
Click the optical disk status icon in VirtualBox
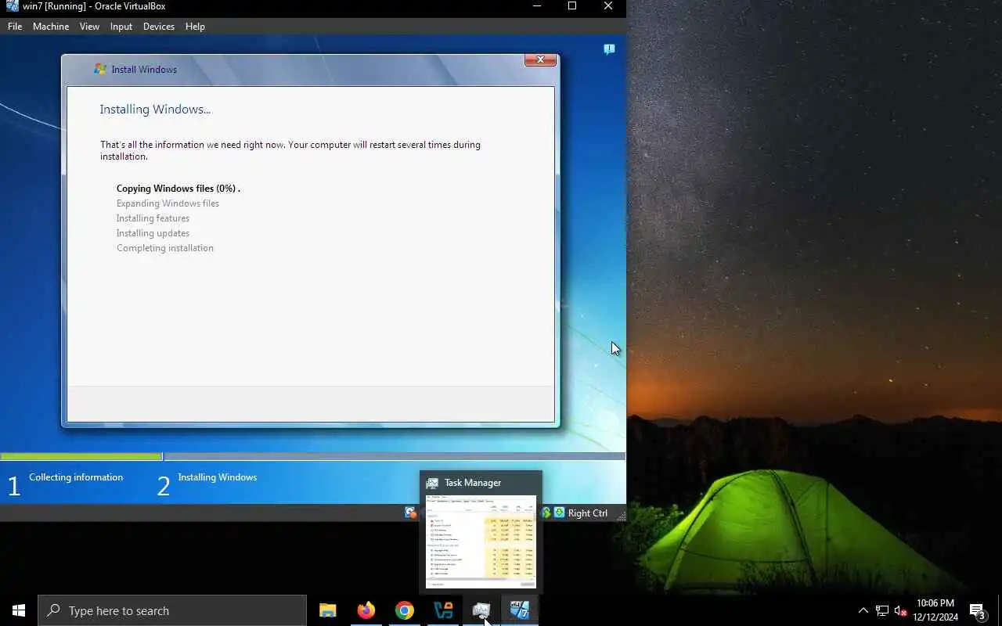410,513
